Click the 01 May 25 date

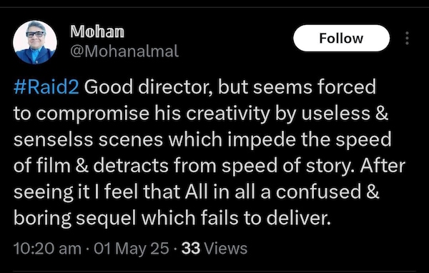click(132, 249)
